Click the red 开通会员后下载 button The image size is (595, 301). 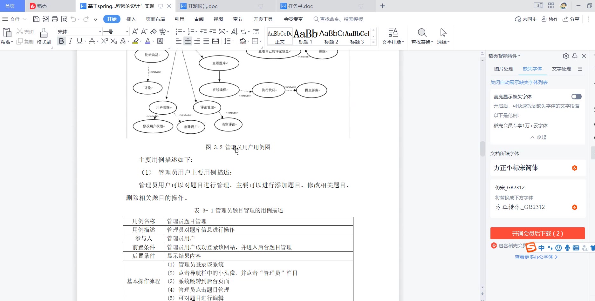(x=537, y=234)
